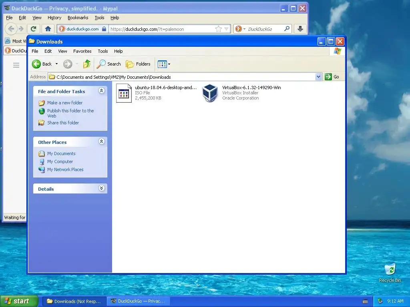Click Make a new folder
410x307 pixels.
(x=65, y=103)
